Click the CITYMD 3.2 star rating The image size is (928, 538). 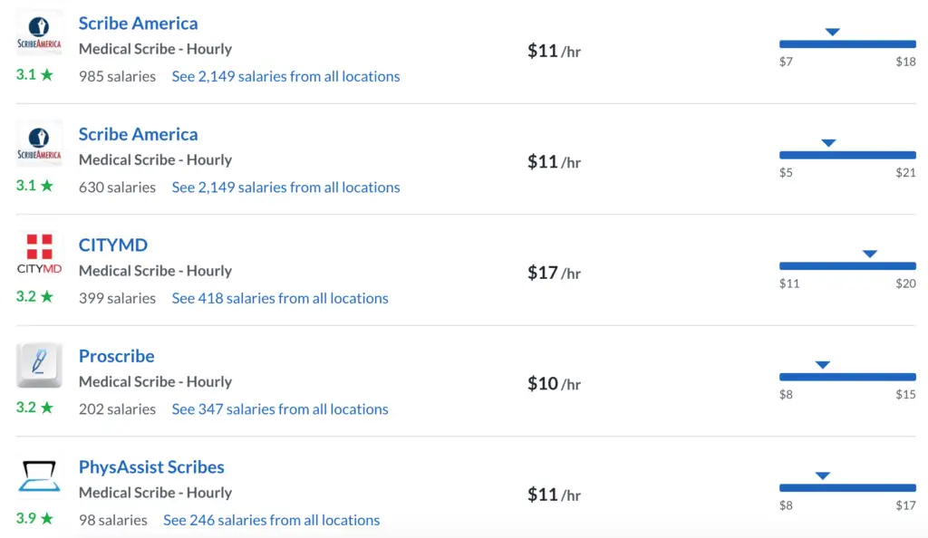[34, 296]
